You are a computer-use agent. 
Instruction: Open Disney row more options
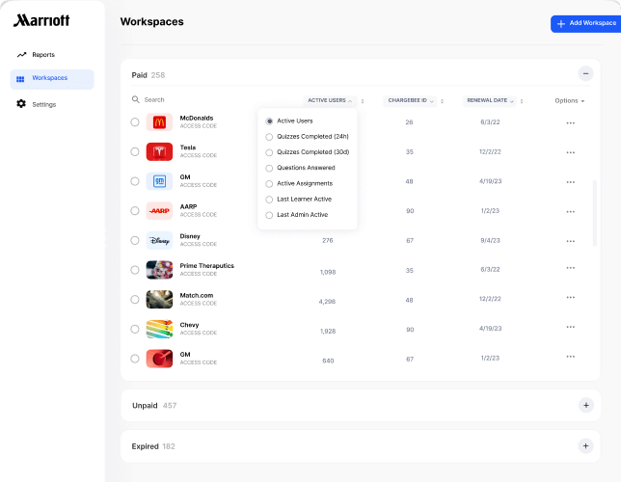[571, 240]
